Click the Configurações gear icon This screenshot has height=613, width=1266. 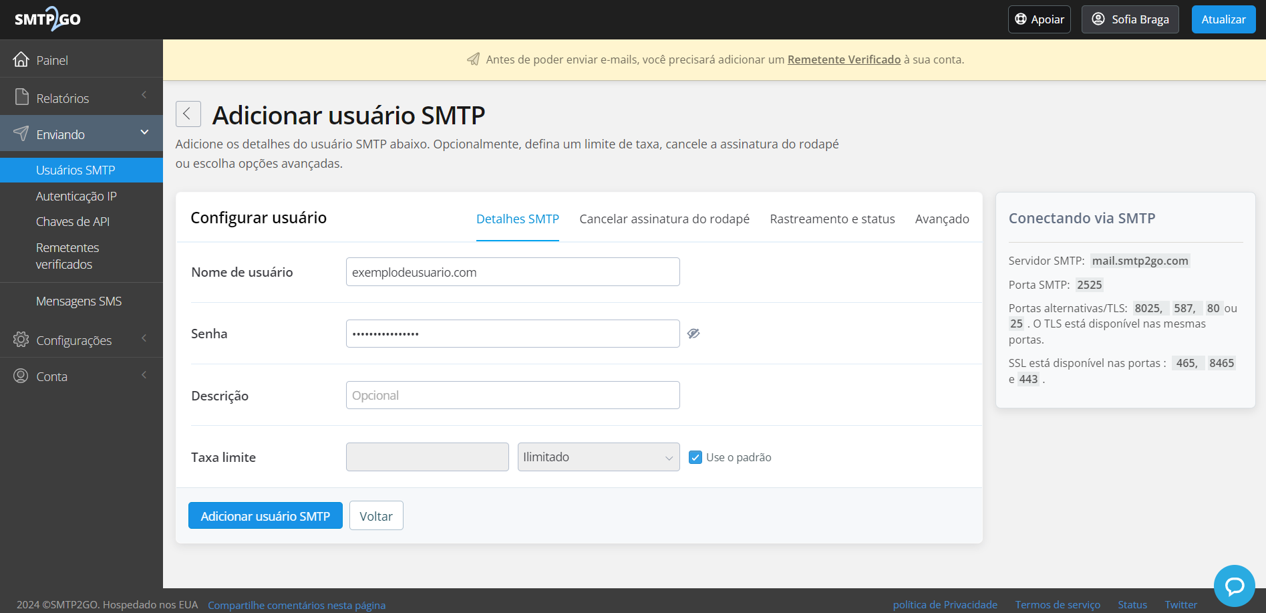click(21, 340)
